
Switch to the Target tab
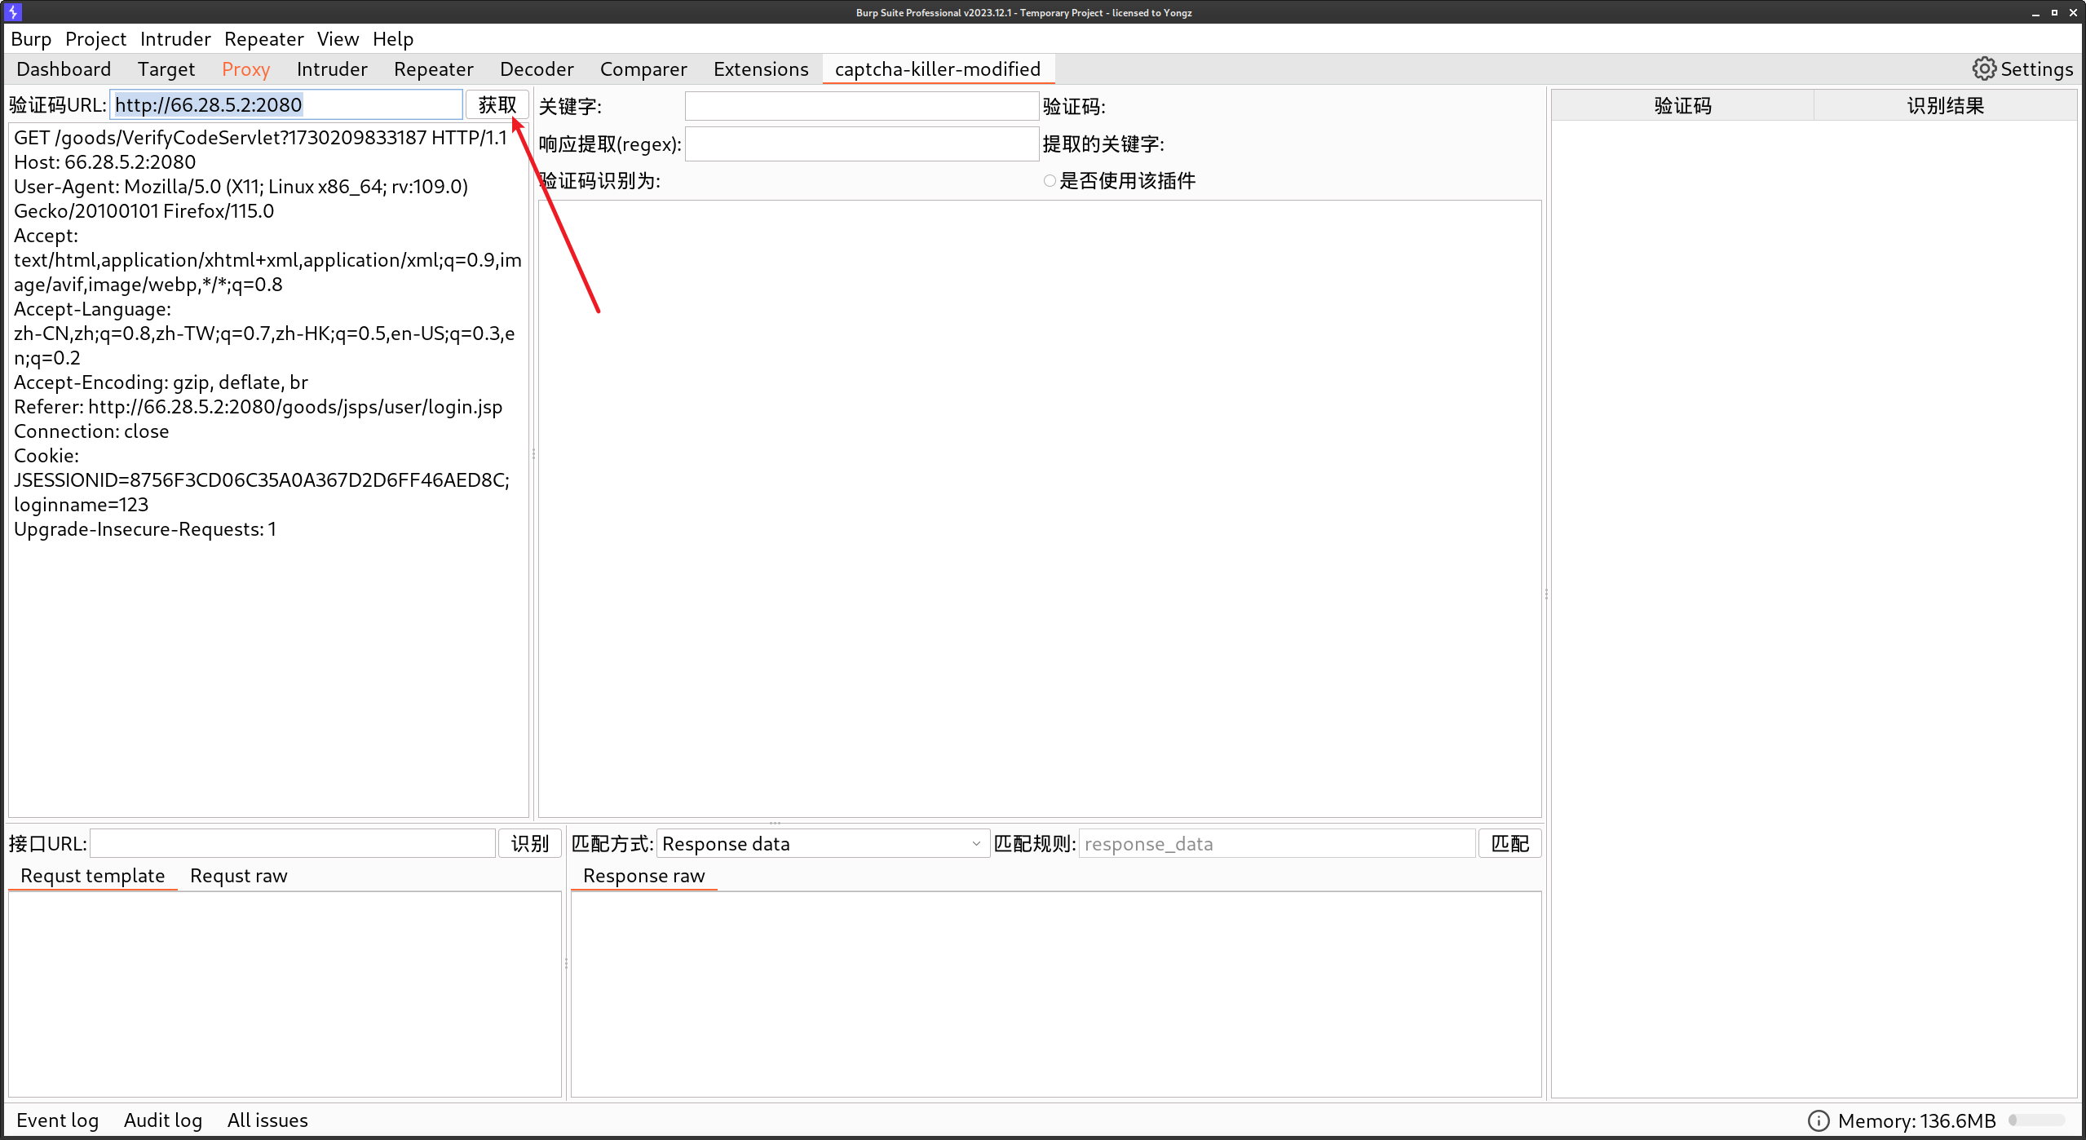166,69
